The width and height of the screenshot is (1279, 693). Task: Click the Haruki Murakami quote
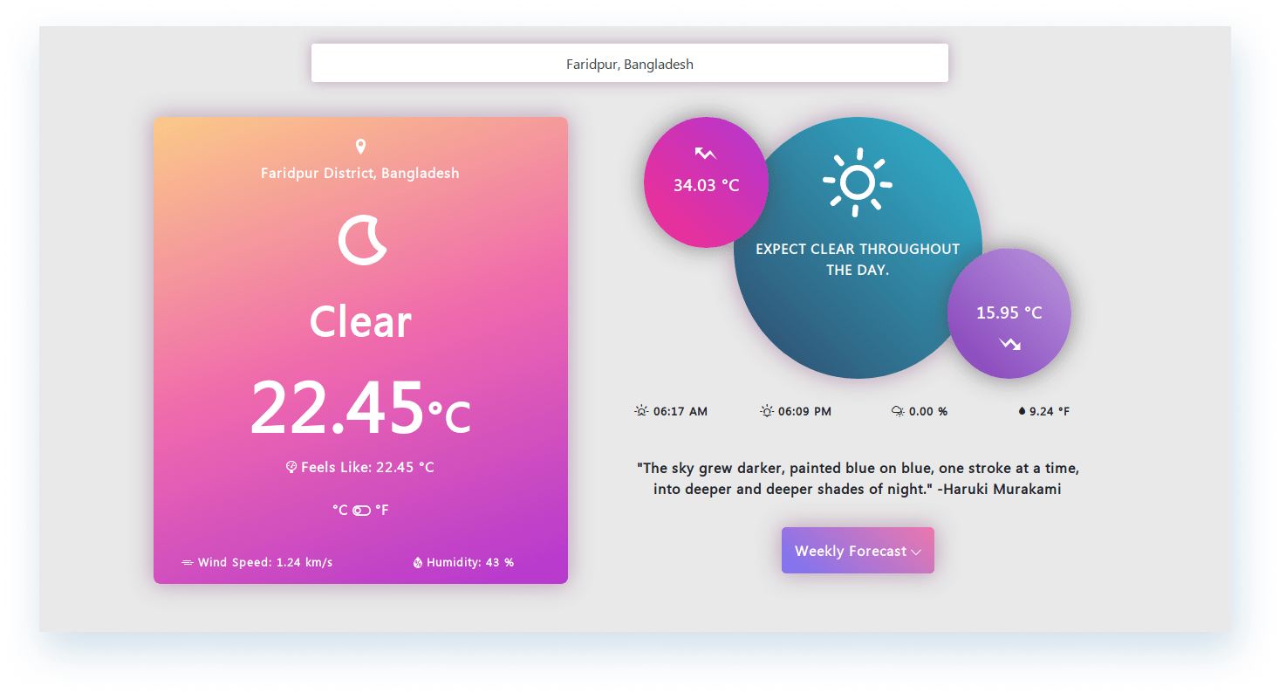[858, 478]
